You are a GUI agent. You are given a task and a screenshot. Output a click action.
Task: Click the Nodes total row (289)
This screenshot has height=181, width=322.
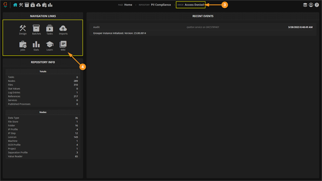point(43,81)
